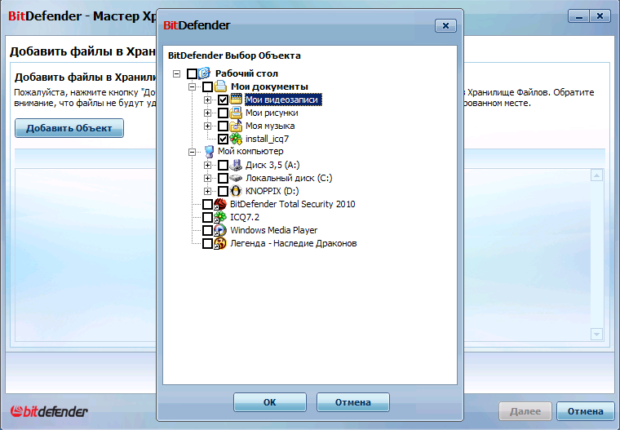Viewport: 620px width, 430px height.
Task: Check the Моя музыка checkbox
Action: [x=223, y=126]
